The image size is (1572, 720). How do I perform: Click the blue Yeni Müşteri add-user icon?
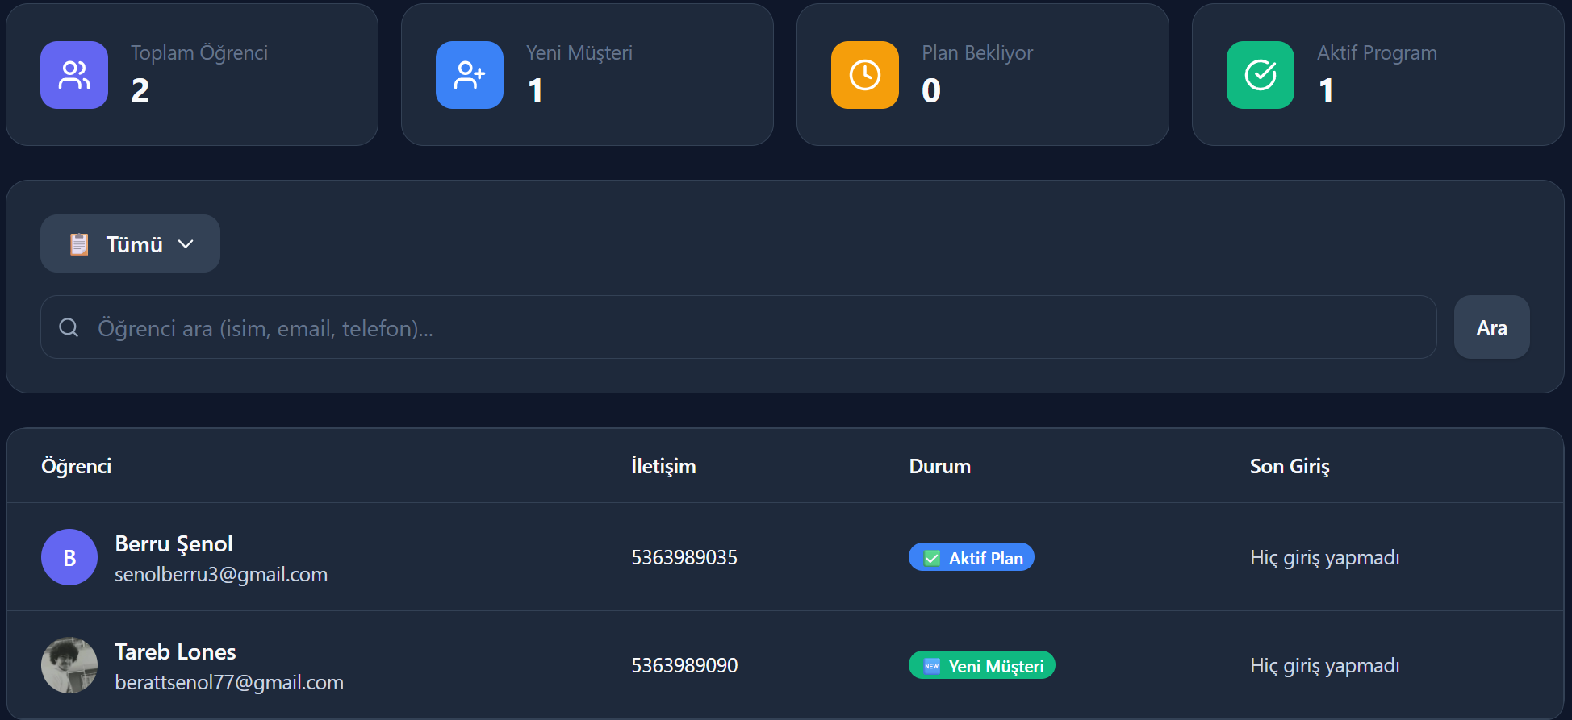470,75
